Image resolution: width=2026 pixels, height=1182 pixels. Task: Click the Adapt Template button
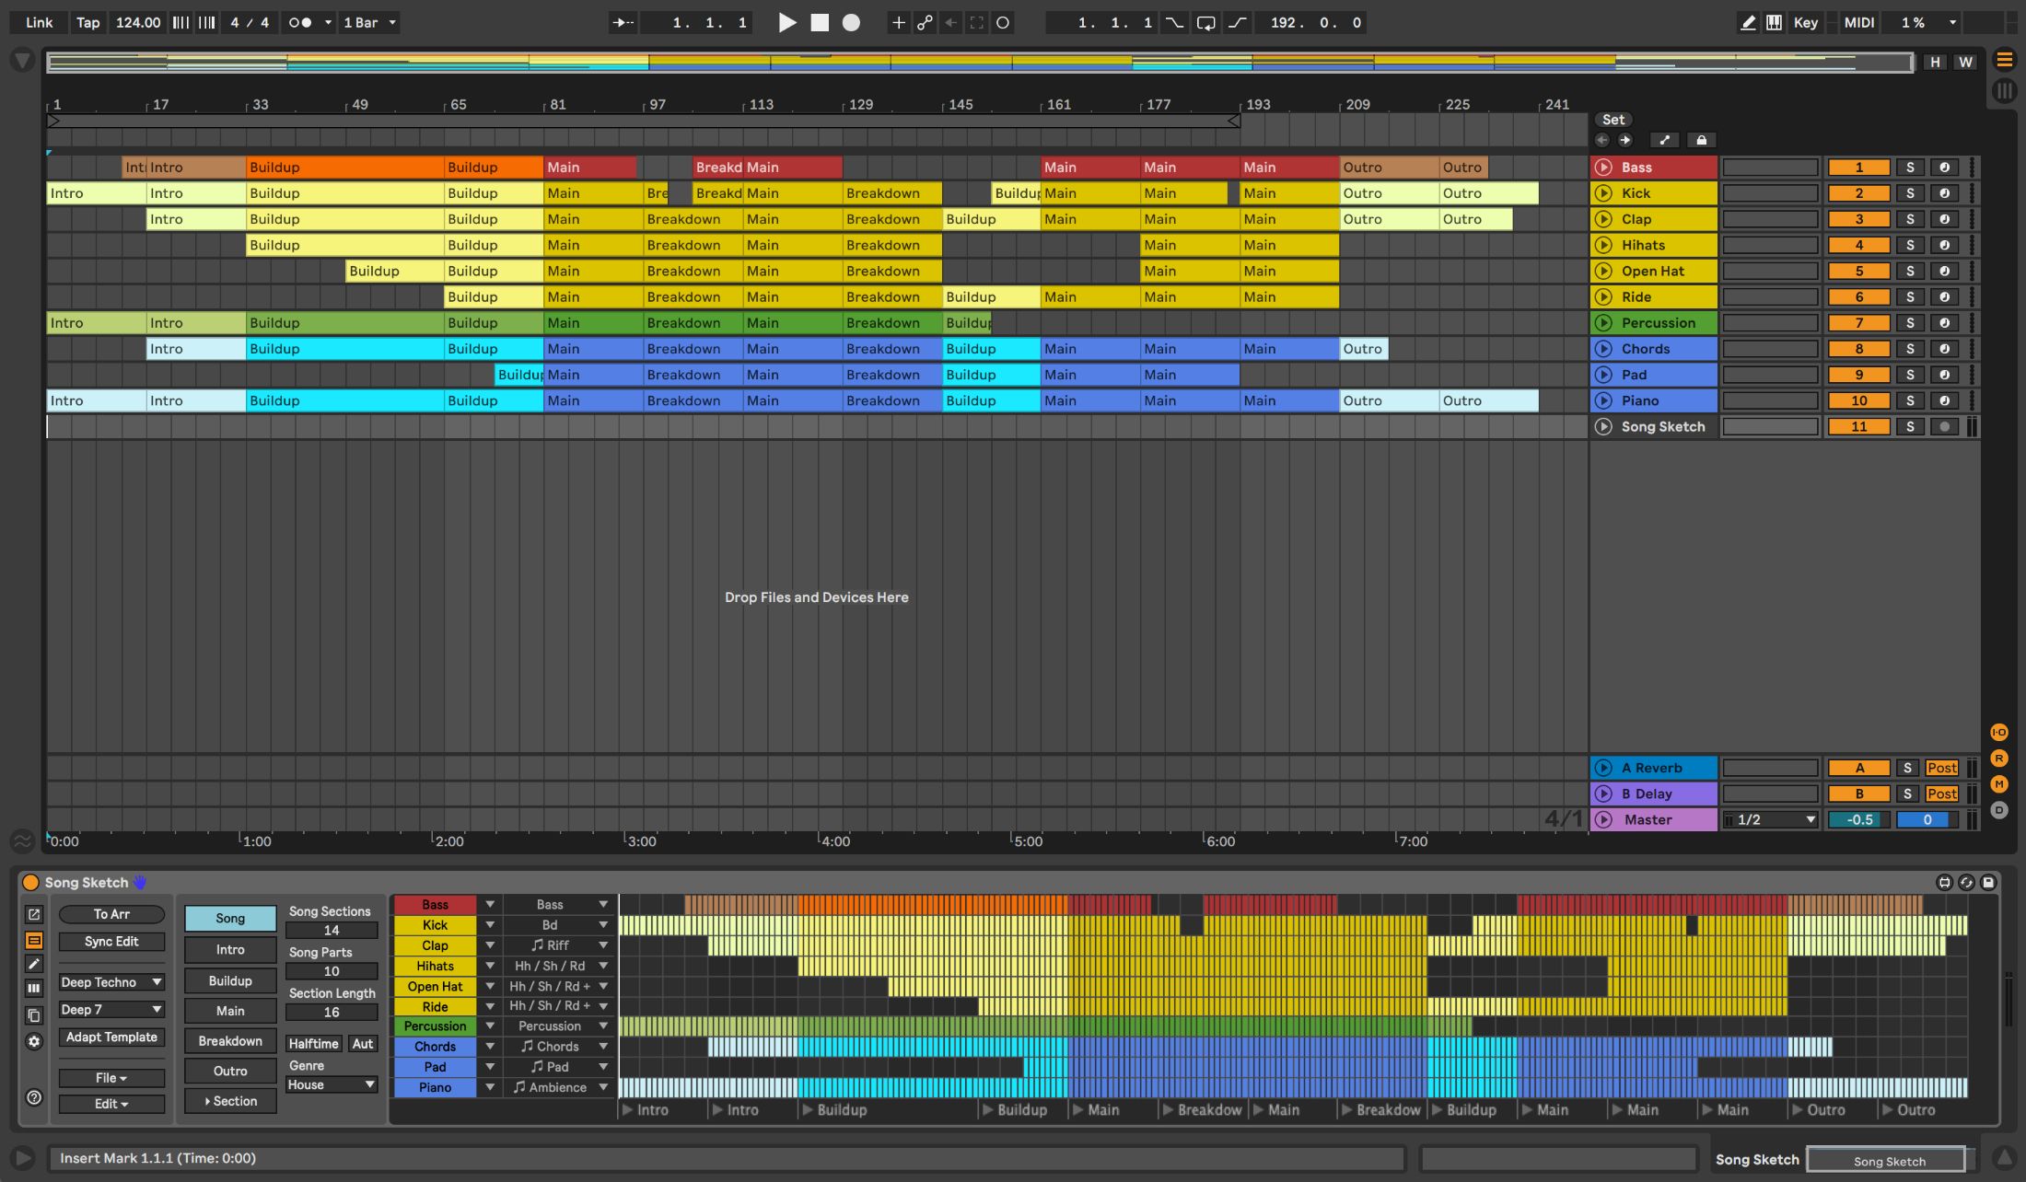(111, 1037)
